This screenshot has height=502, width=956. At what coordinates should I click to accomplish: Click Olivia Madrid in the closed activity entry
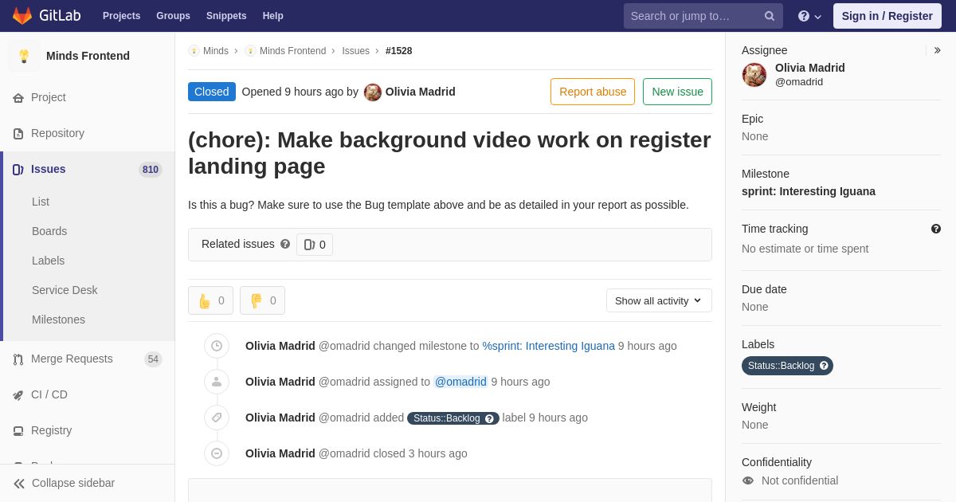280,453
